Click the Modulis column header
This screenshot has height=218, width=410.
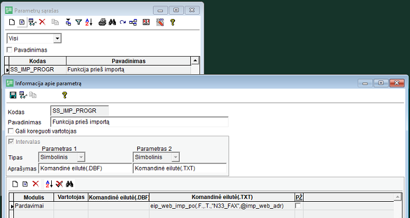pyautogui.click(x=34, y=197)
